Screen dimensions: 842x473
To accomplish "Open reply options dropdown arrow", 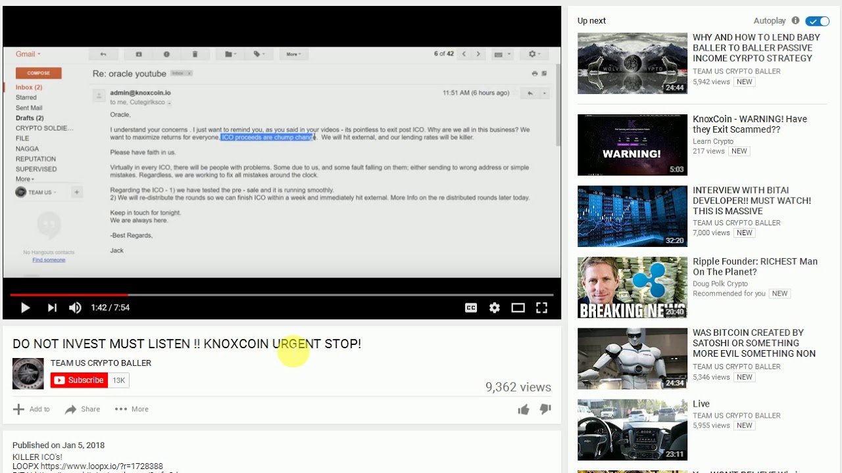I will (x=545, y=93).
